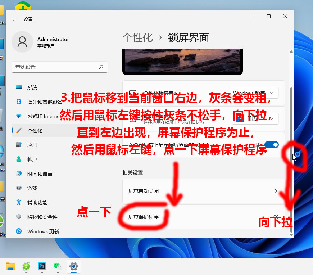
Task: Disable the lock screen background picture toggle
Action: (x=272, y=145)
